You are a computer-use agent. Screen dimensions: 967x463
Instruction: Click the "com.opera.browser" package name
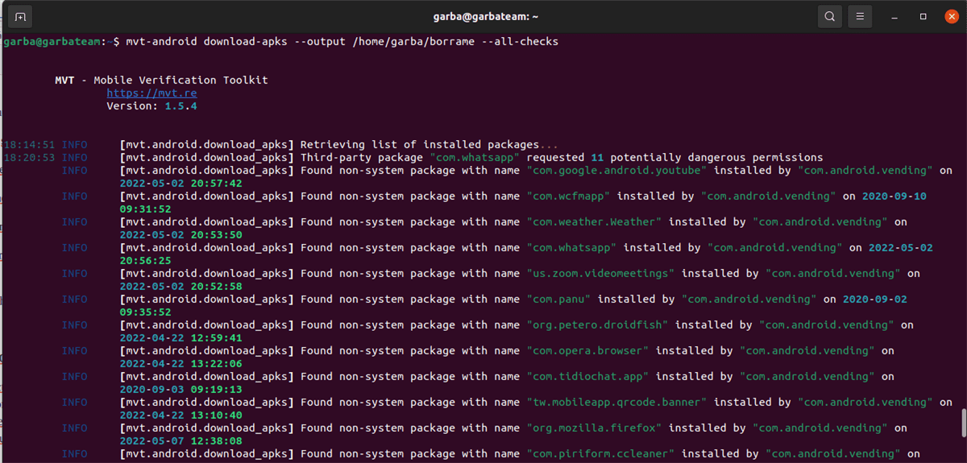pos(587,351)
